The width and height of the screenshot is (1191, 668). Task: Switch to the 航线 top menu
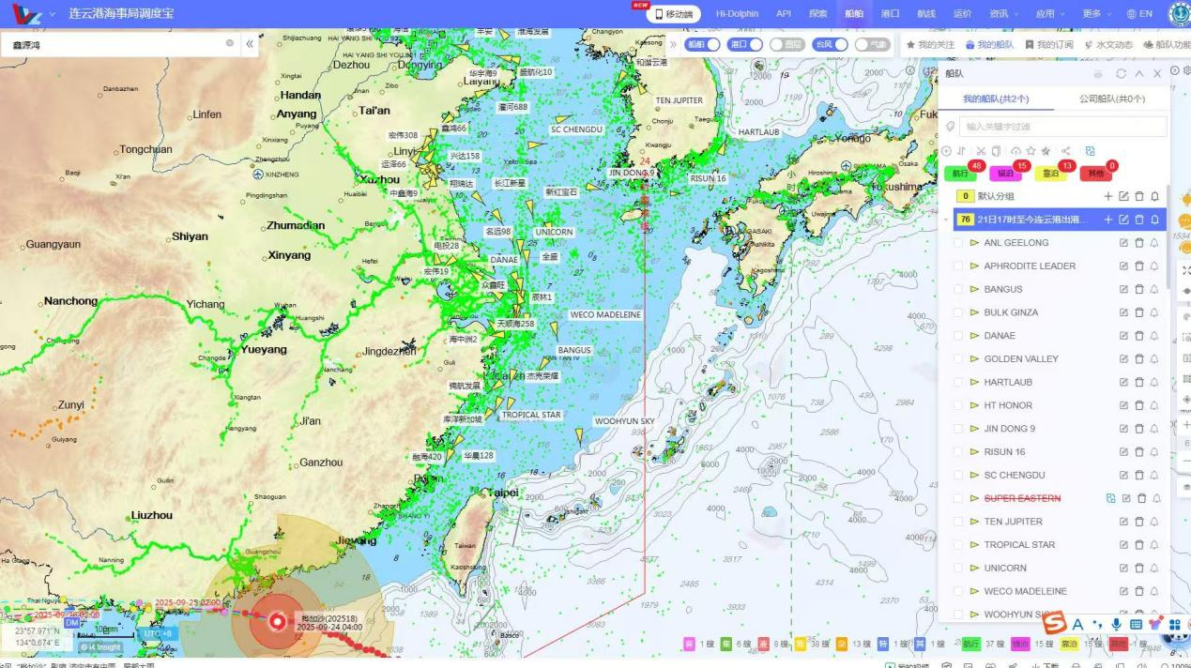pyautogui.click(x=926, y=14)
